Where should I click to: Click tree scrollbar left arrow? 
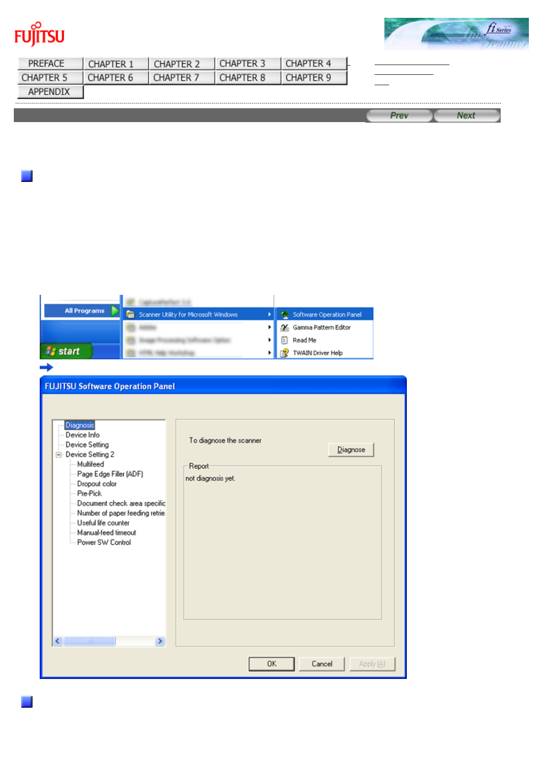[x=58, y=641]
